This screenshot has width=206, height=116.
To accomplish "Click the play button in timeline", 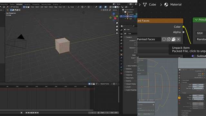I will coord(33,112).
